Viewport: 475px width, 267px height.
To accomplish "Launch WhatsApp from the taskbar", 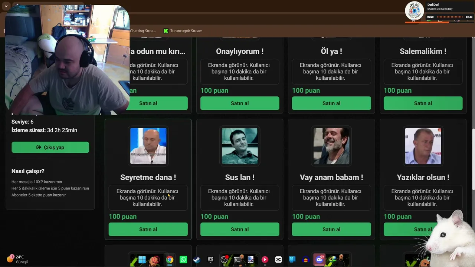I will pos(183,260).
